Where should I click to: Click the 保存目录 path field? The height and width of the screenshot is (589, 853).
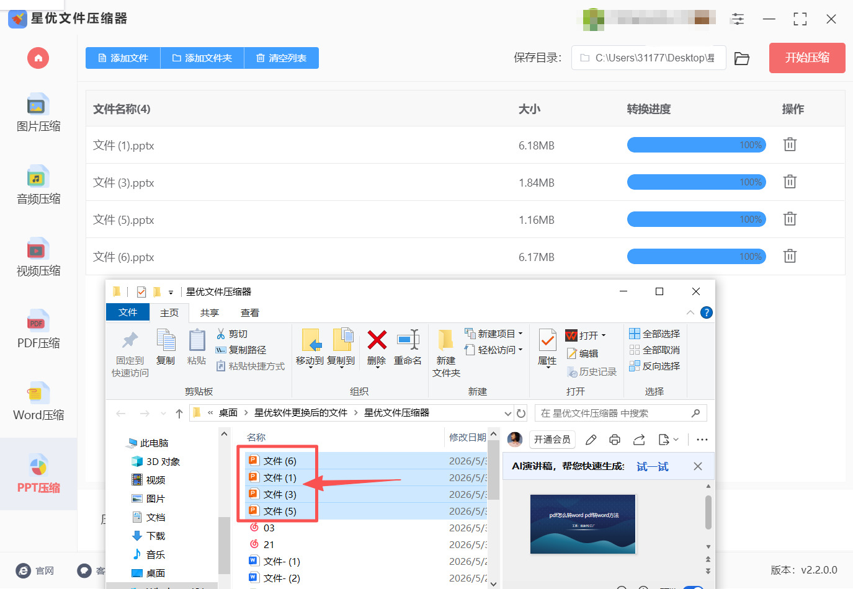[x=648, y=58]
